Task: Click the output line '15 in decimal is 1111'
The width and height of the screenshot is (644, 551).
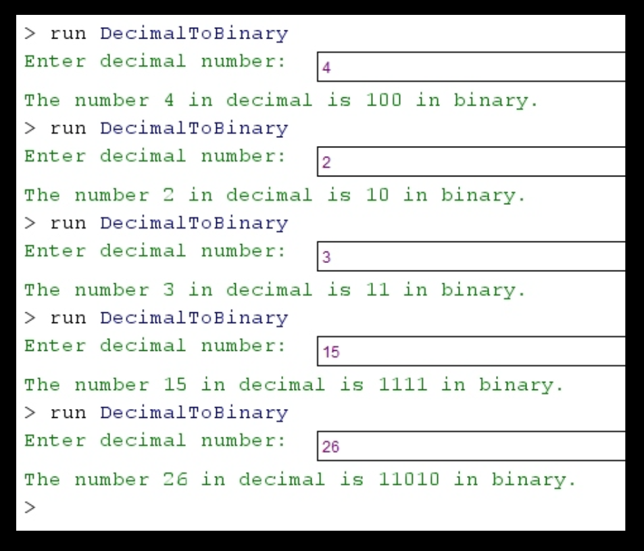Action: [294, 385]
